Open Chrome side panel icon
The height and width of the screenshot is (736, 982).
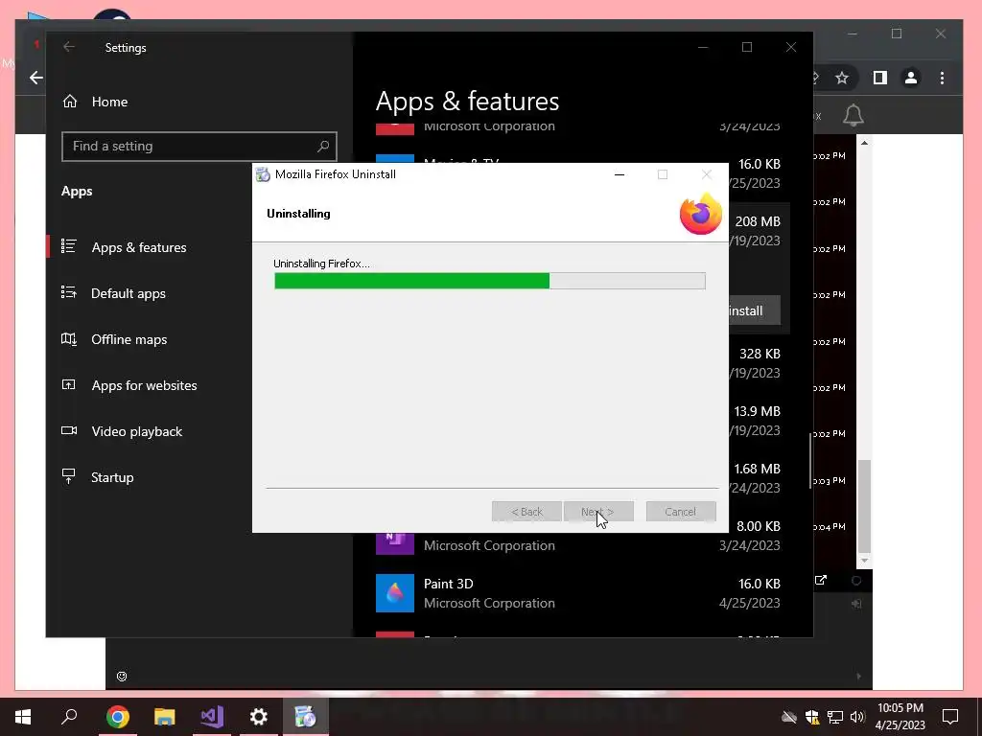[880, 78]
